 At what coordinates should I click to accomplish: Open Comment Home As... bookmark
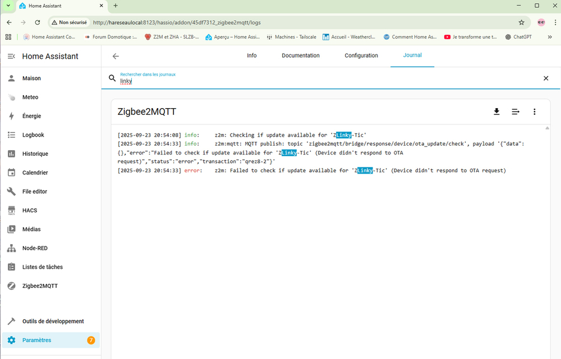pyautogui.click(x=410, y=37)
